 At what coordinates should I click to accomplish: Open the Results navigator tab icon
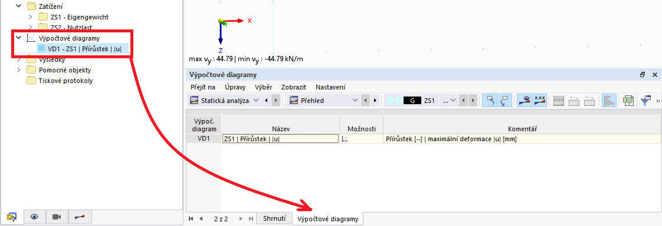[x=80, y=217]
